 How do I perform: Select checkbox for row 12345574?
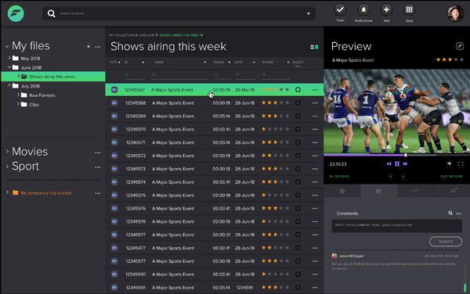click(x=298, y=182)
